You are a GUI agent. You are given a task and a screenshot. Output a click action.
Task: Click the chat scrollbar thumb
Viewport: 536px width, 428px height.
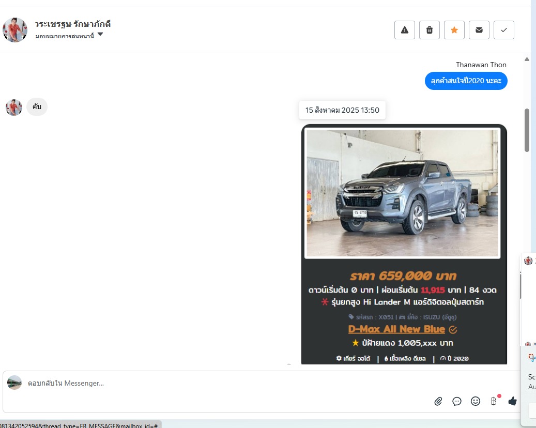pos(527,130)
